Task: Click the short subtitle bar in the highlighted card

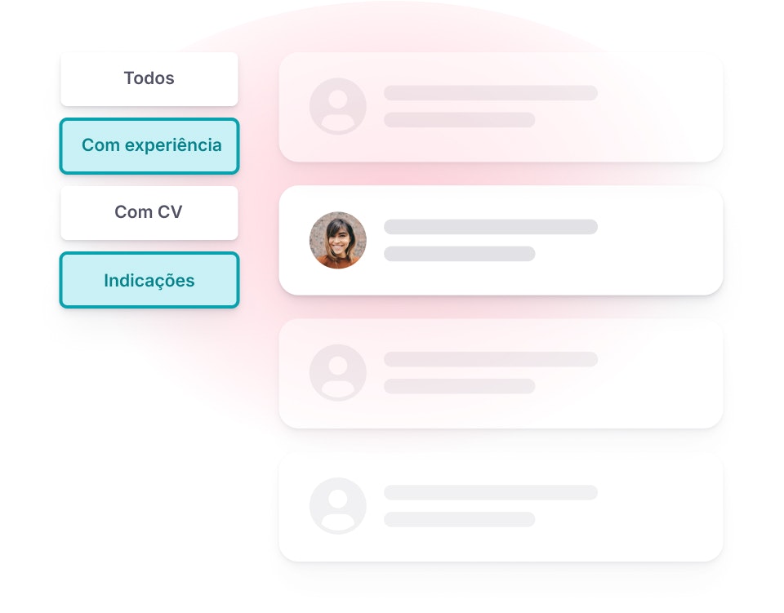Action: [x=459, y=254]
